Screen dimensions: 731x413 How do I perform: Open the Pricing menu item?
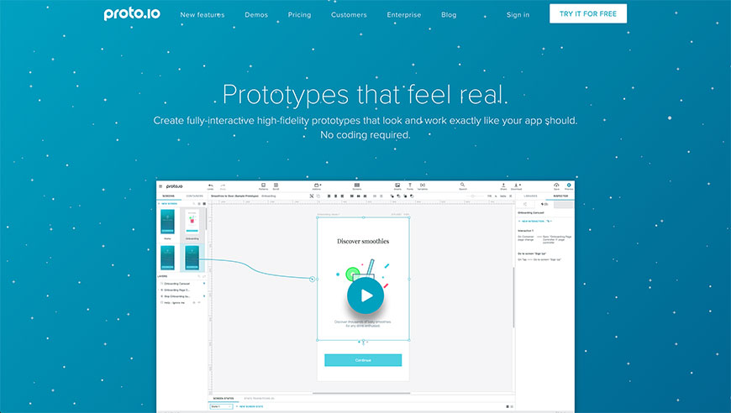click(x=299, y=14)
